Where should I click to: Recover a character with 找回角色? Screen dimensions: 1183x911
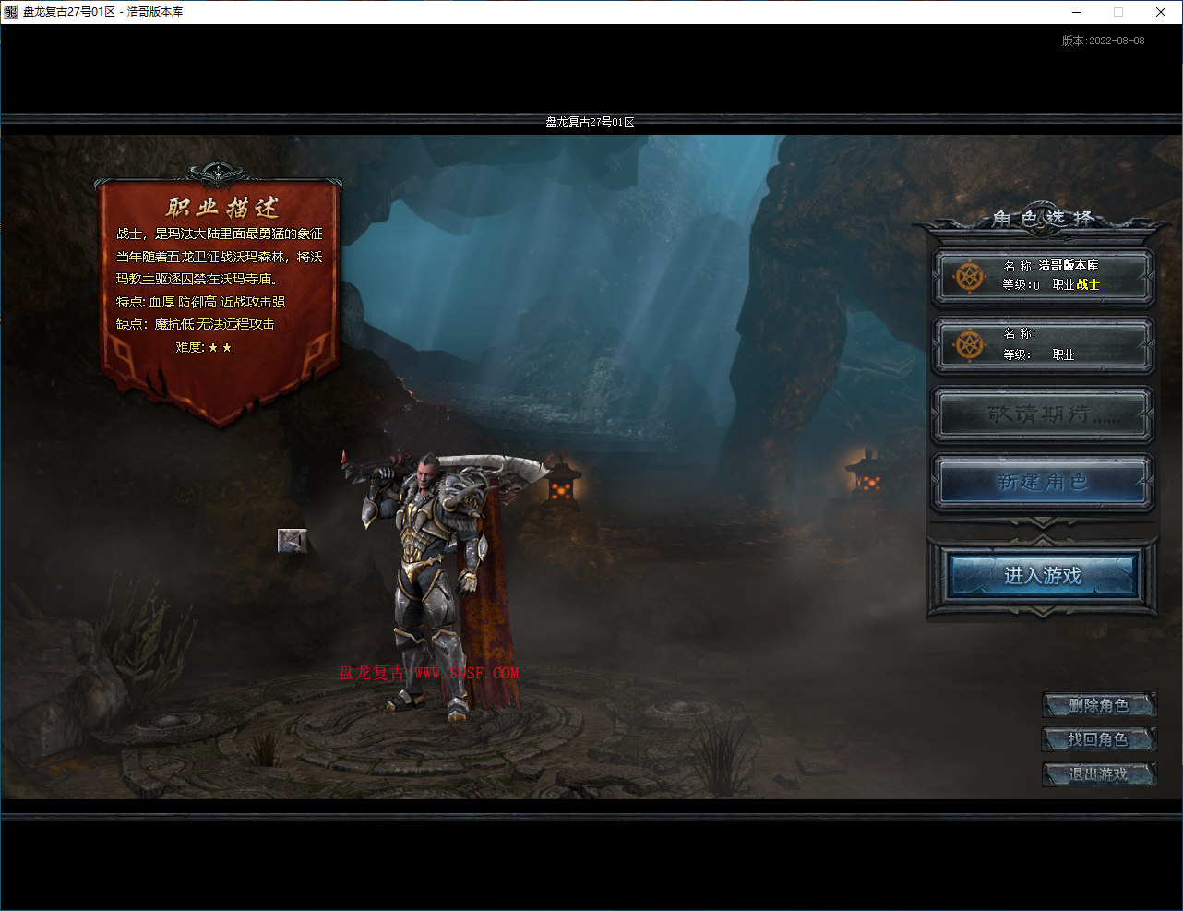(x=1099, y=739)
